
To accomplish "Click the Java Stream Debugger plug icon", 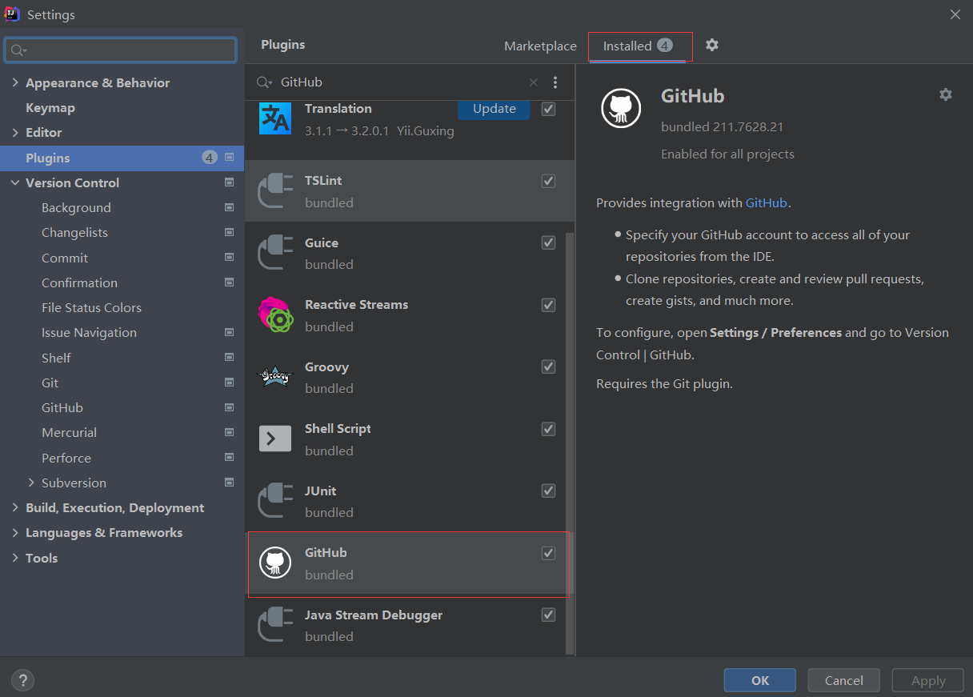I will 275,625.
